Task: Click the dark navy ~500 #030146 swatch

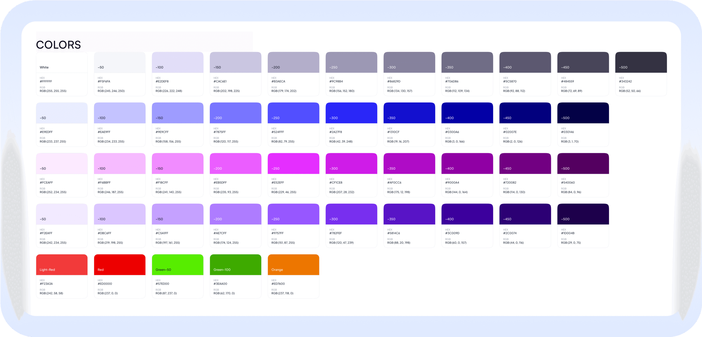Action: [583, 113]
